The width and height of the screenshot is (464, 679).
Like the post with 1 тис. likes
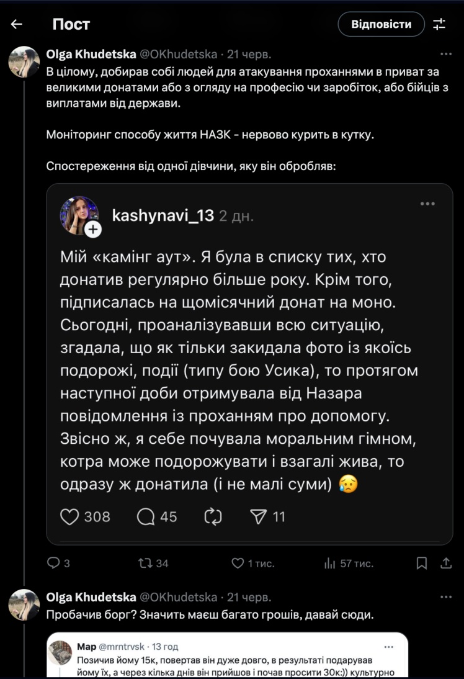238,563
